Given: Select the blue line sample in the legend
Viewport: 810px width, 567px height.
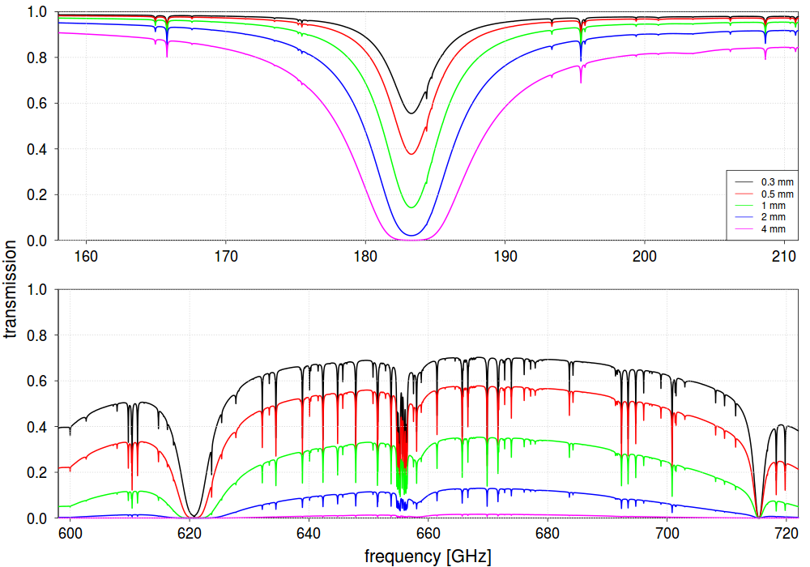Looking at the screenshot, I should [744, 217].
